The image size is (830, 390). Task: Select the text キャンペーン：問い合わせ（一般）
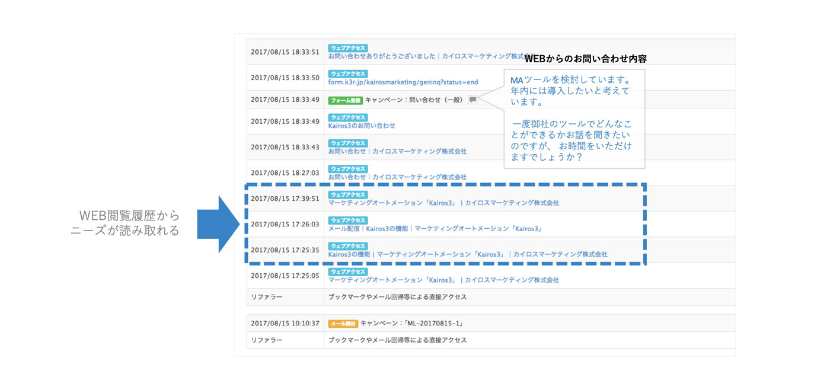point(414,100)
